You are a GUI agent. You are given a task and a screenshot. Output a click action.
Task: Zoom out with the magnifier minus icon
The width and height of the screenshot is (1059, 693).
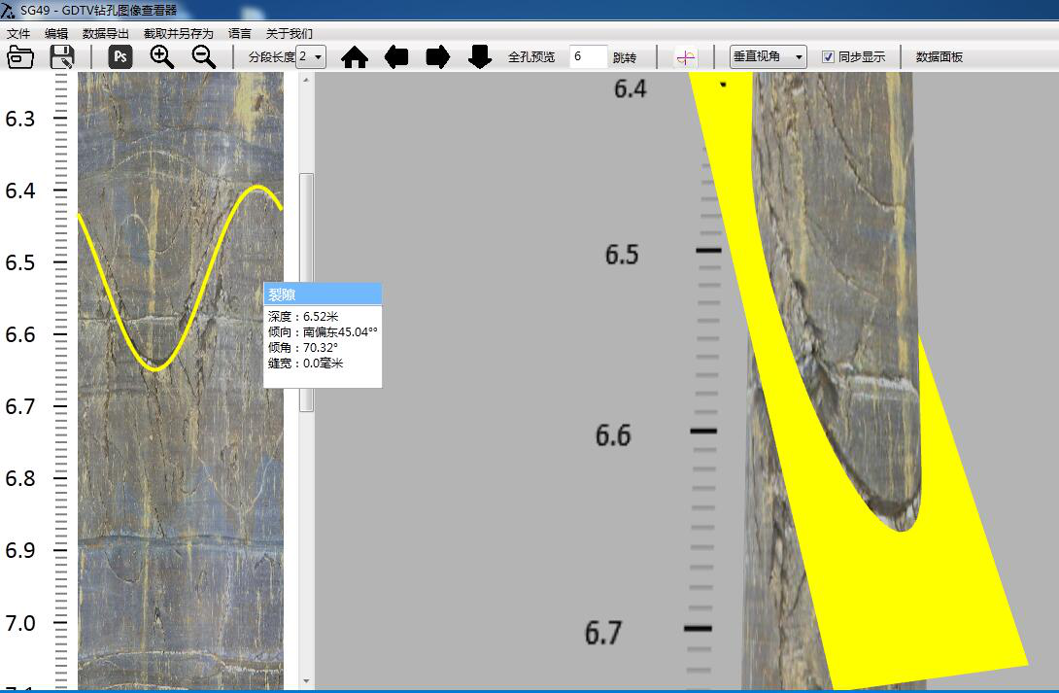coord(203,57)
